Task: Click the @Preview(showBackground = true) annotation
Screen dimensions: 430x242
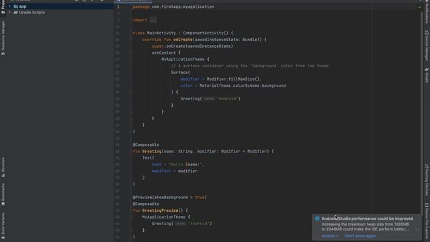Action: 169,197
